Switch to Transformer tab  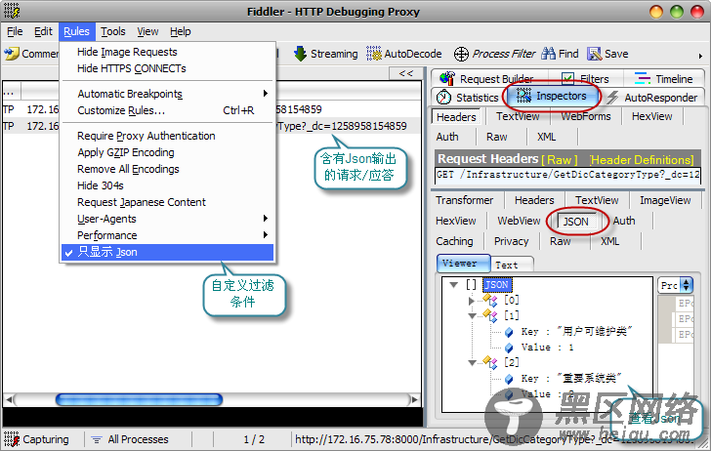coord(464,200)
